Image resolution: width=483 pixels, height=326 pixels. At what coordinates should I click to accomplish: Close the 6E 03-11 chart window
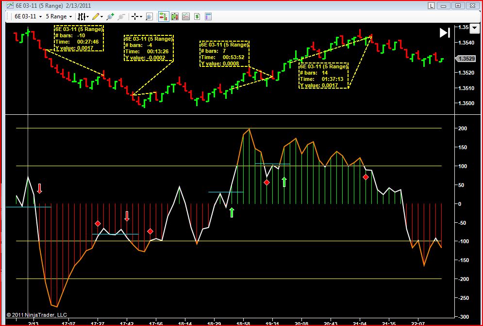click(472, 5)
